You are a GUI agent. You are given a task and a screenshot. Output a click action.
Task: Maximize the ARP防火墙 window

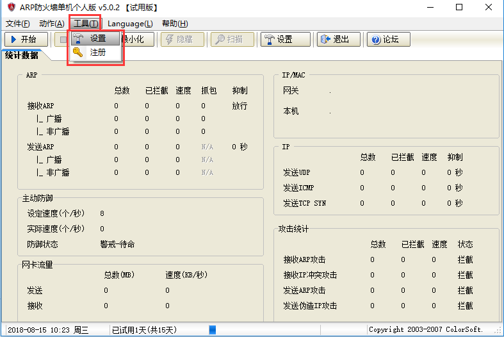459,7
